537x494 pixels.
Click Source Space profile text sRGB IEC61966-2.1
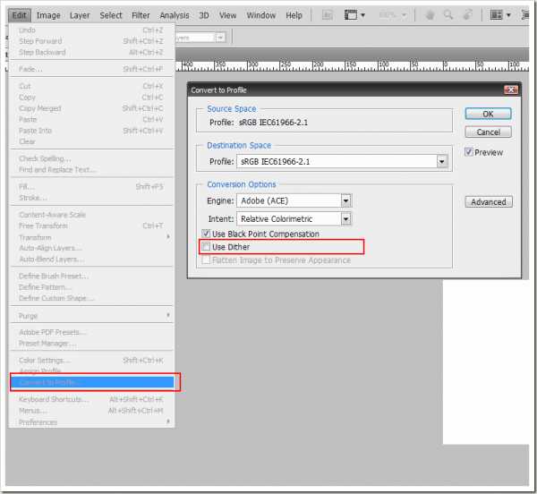click(273, 123)
